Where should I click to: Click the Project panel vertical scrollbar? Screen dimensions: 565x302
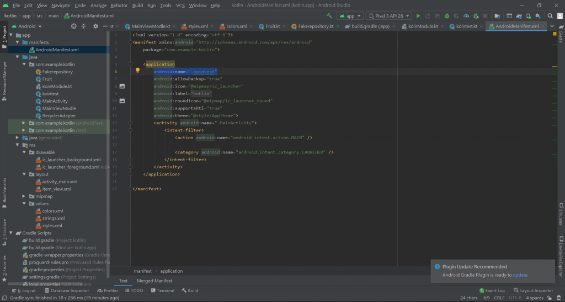coord(108,155)
